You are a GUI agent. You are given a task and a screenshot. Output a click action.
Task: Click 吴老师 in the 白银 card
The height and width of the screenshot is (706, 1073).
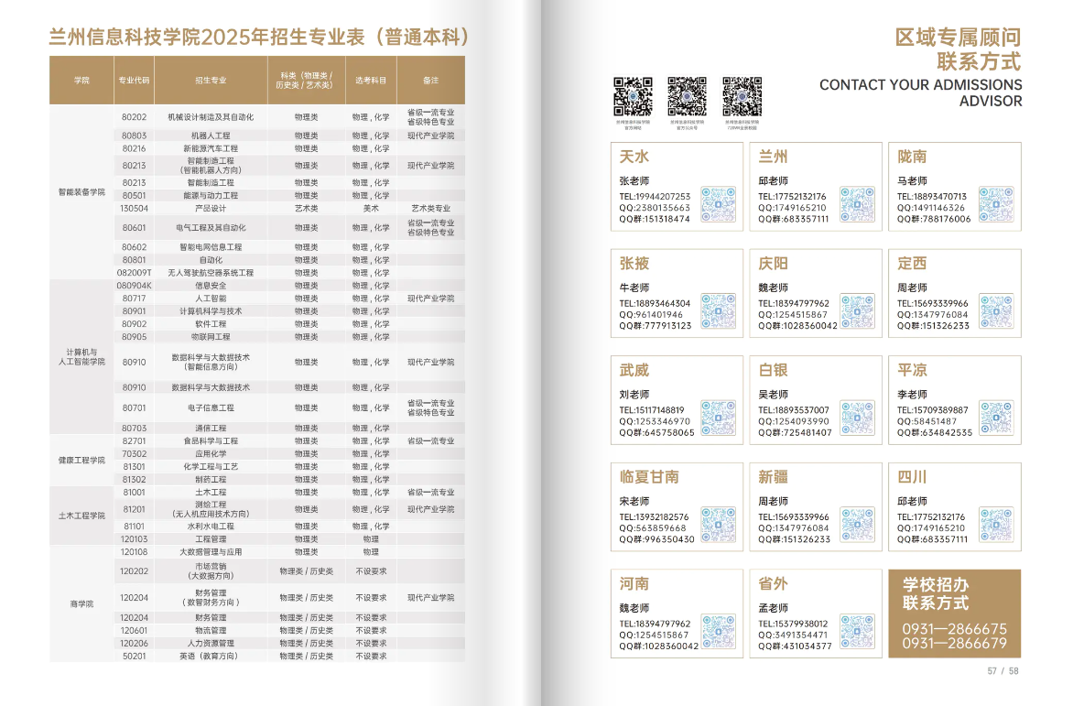coord(774,395)
